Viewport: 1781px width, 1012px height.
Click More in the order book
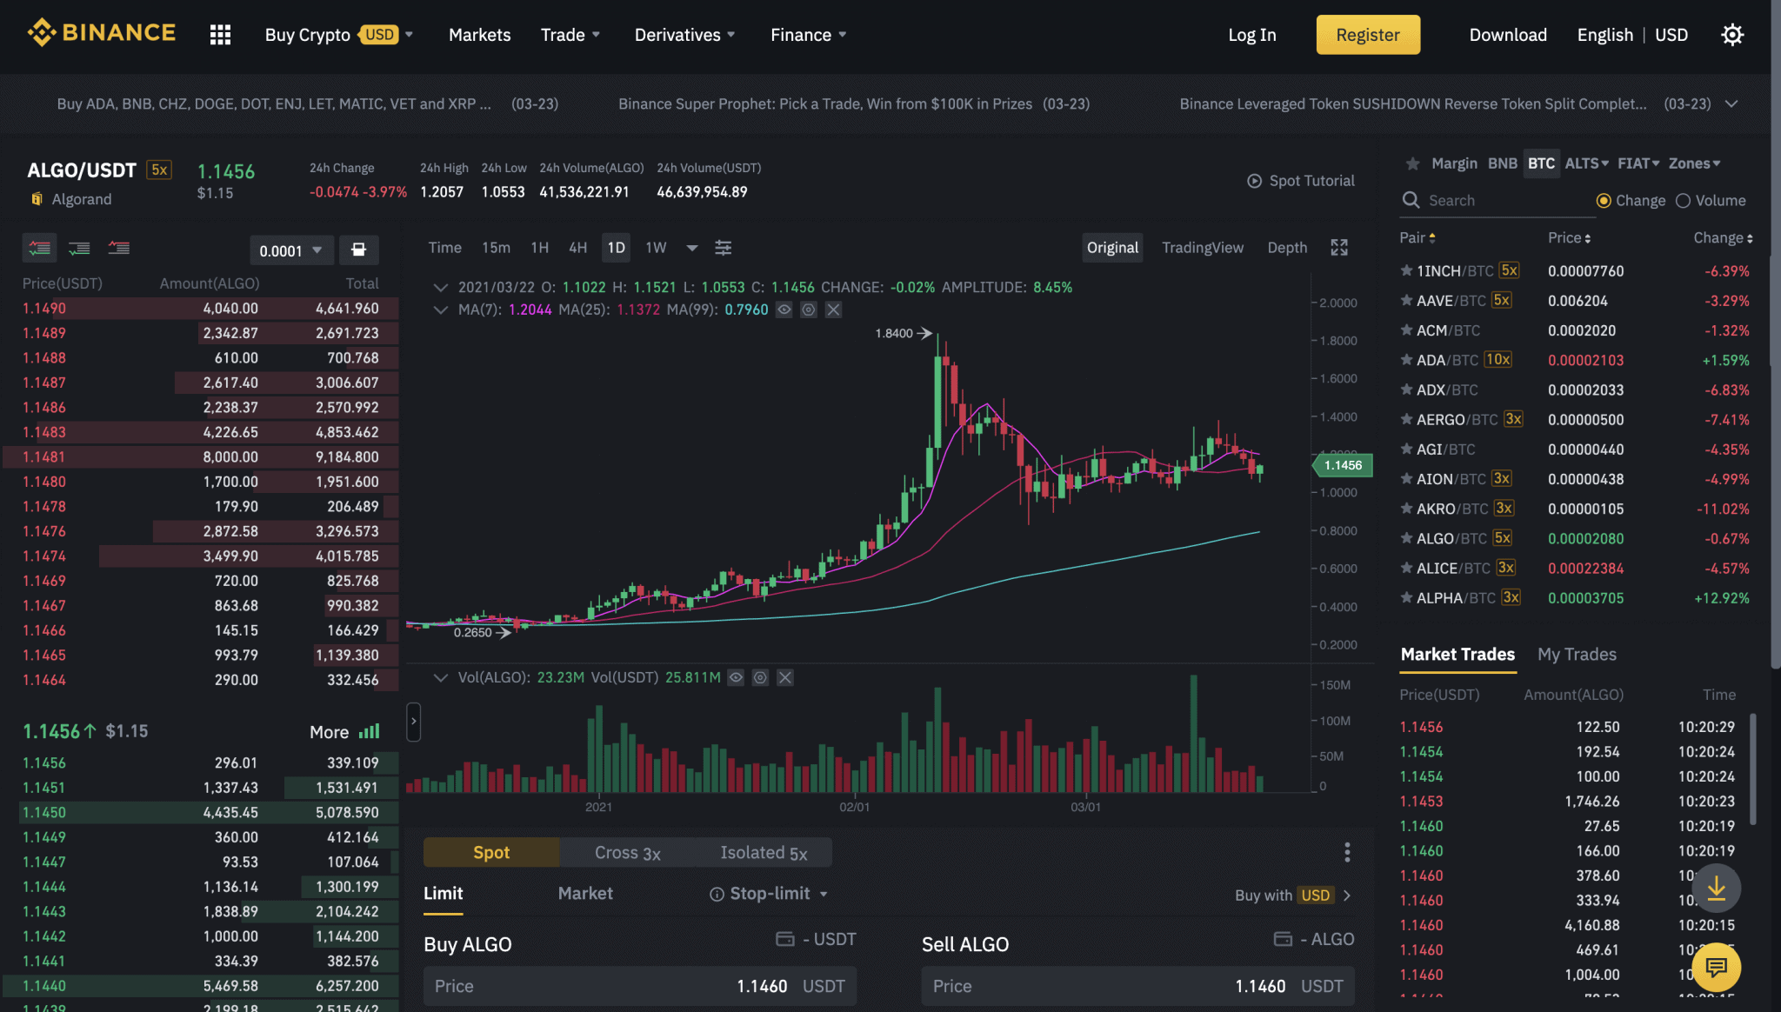click(x=330, y=732)
